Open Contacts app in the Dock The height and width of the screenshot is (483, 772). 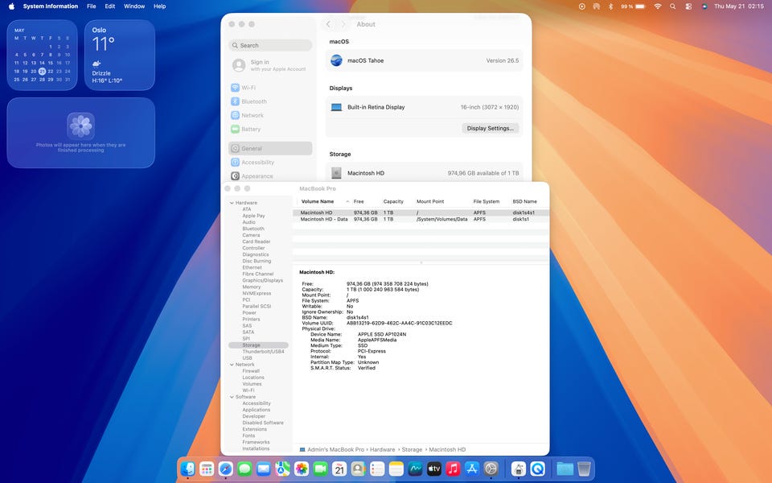pyautogui.click(x=359, y=469)
